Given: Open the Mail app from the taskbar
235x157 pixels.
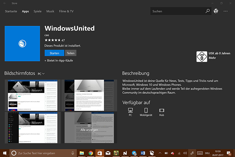Looking at the screenshot, I should 108,153.
